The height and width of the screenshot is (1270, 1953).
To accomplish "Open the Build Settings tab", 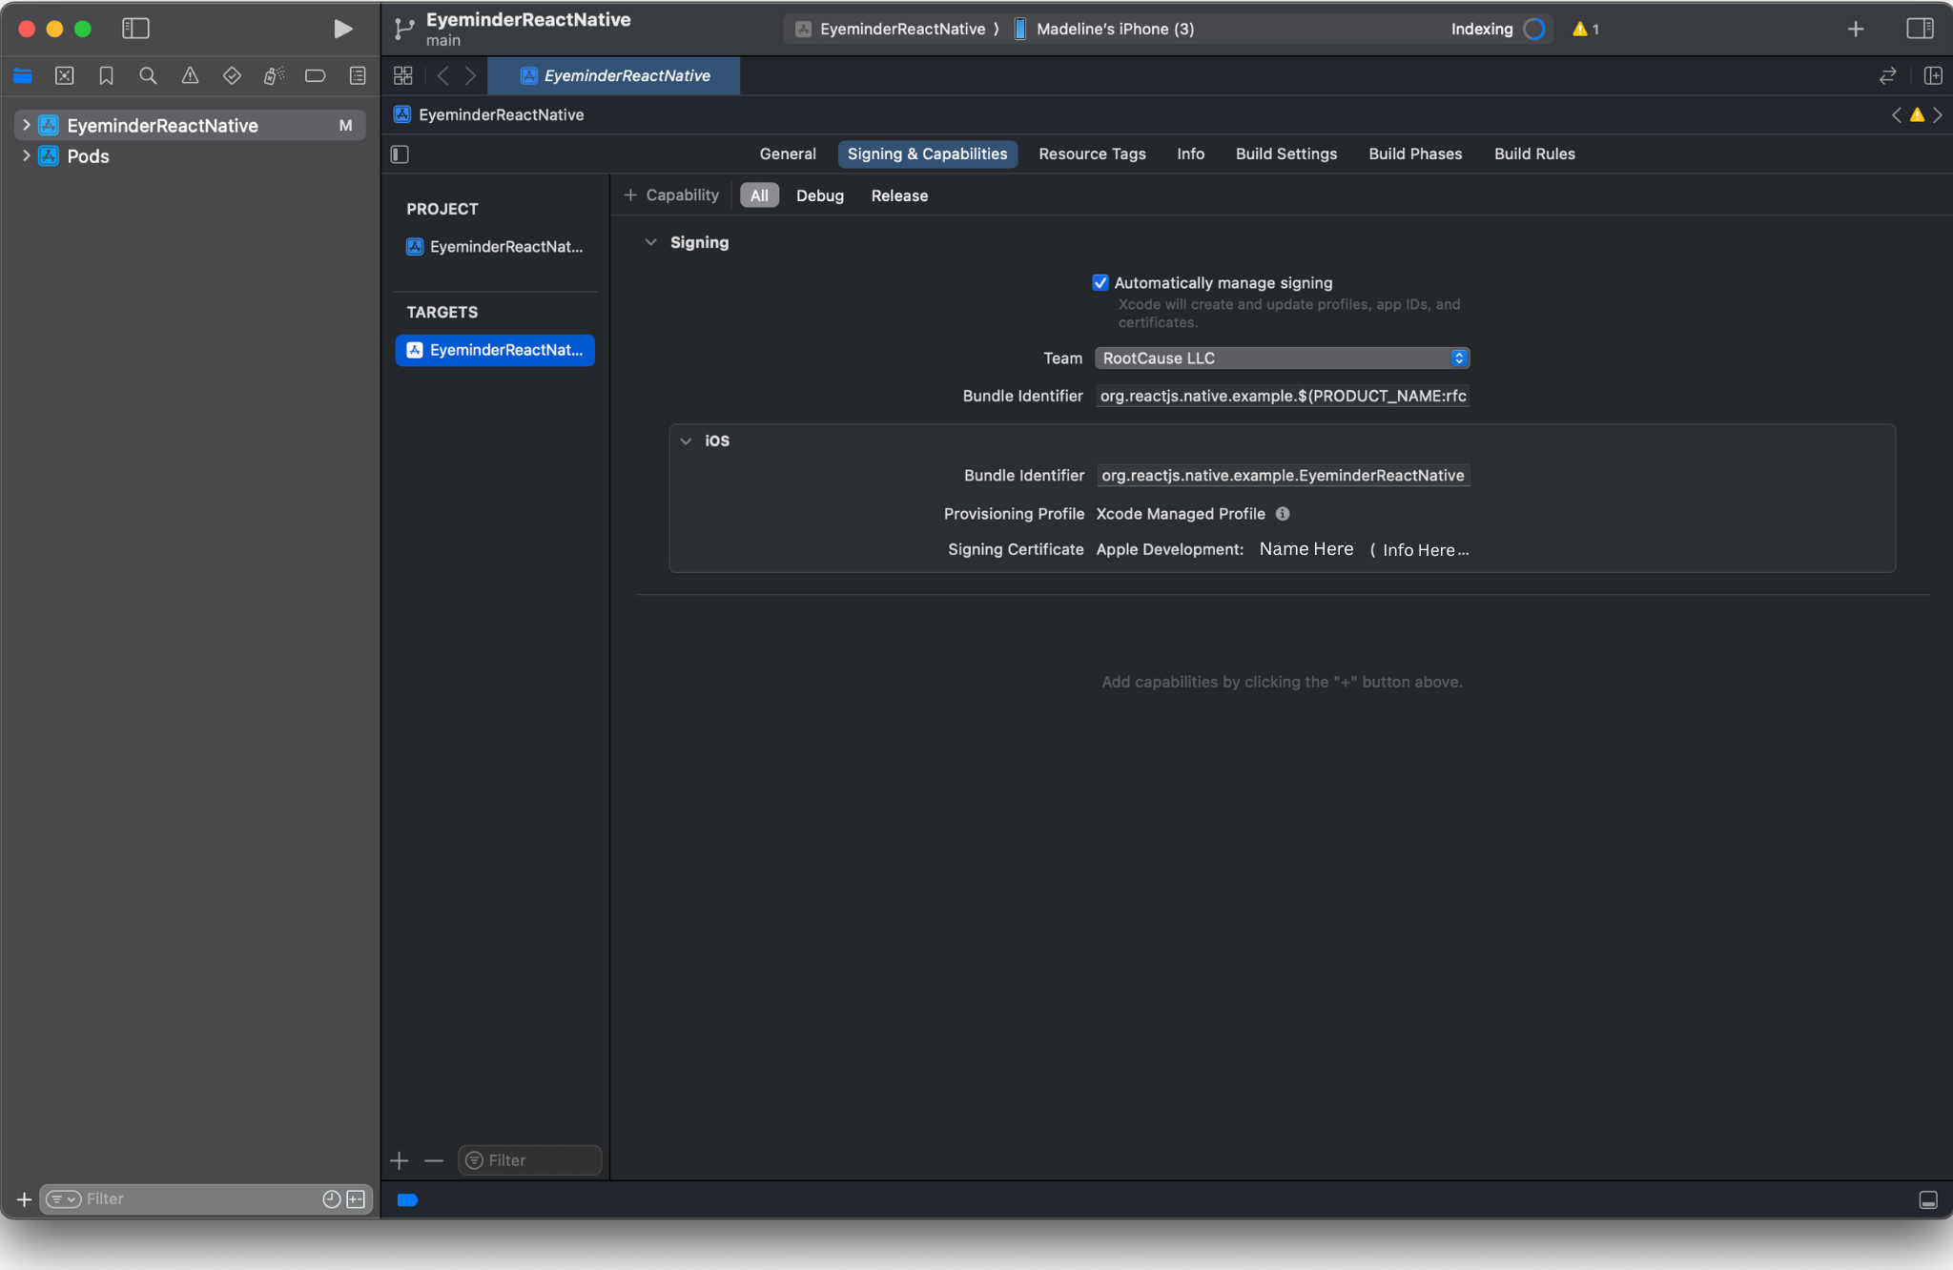I will tap(1286, 154).
